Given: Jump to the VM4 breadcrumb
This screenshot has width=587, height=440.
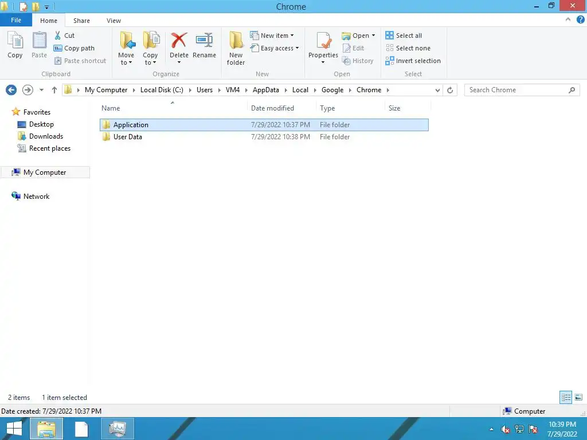Looking at the screenshot, I should [233, 90].
